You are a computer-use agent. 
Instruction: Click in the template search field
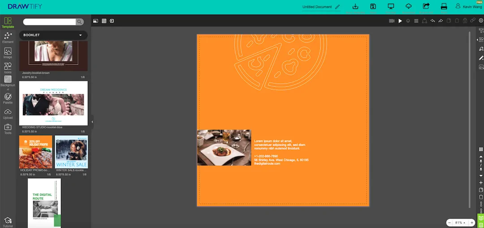click(49, 22)
